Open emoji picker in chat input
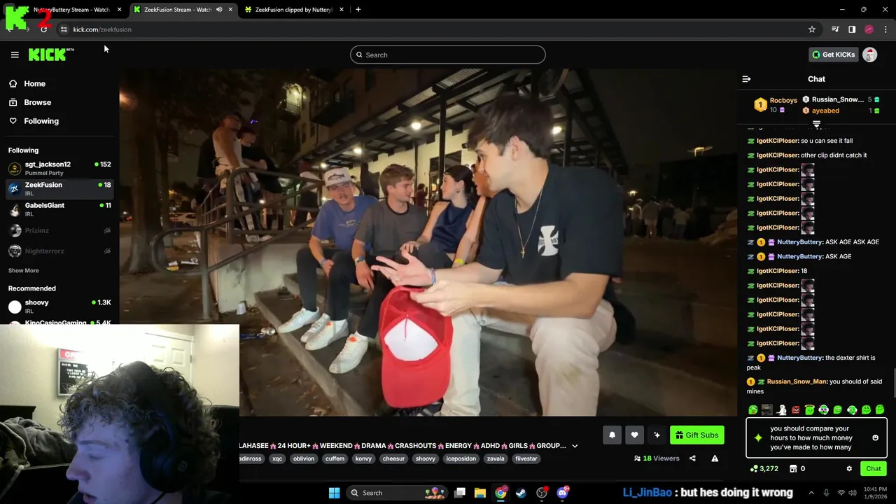 [x=875, y=438]
